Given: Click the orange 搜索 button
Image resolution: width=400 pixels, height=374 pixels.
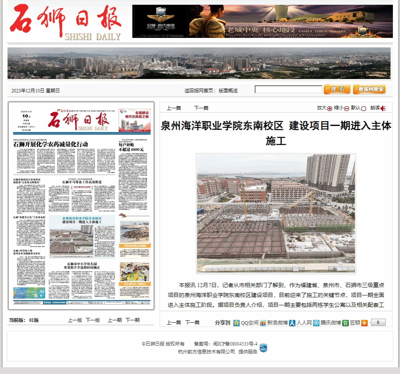Looking at the screenshot, I should coord(337,89).
